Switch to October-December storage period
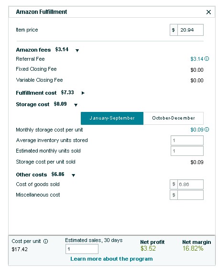The width and height of the screenshot is (218, 275). 174,118
